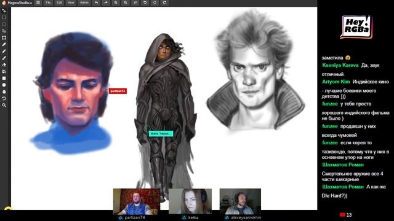
Task: Open the Admin menu
Action: click(84, 2)
